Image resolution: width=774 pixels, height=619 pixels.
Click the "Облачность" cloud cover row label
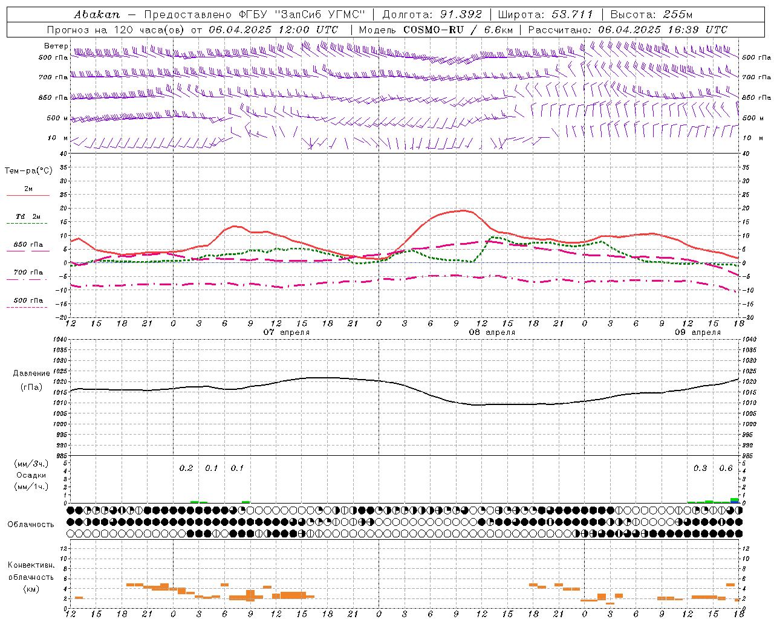click(31, 525)
